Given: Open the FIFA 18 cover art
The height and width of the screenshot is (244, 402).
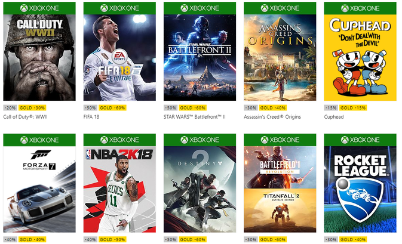Looking at the screenshot, I should click(119, 58).
